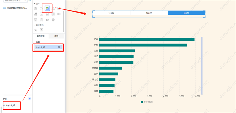The height and width of the screenshot is (113, 236).
Task: Collapse the 组件 section
Action: click(34, 3)
